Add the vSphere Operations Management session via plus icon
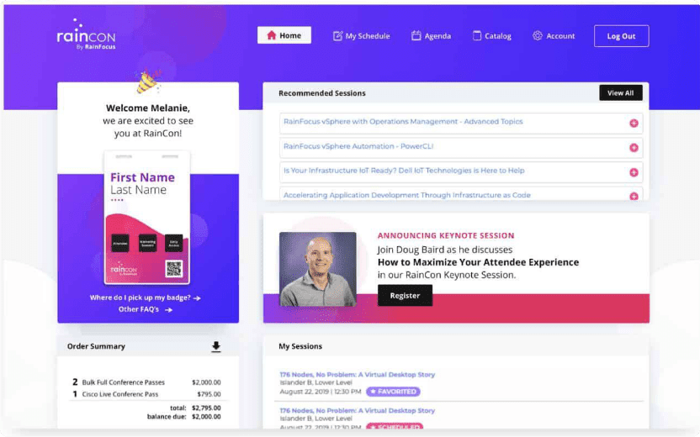Viewport: 700px width, 437px height. click(634, 124)
